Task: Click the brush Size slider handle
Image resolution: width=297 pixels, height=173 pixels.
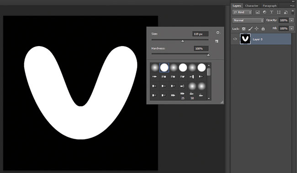Action: coord(183,41)
